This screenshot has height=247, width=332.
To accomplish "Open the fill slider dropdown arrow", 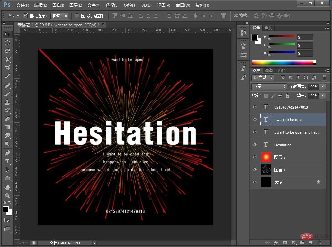I will (x=322, y=95).
